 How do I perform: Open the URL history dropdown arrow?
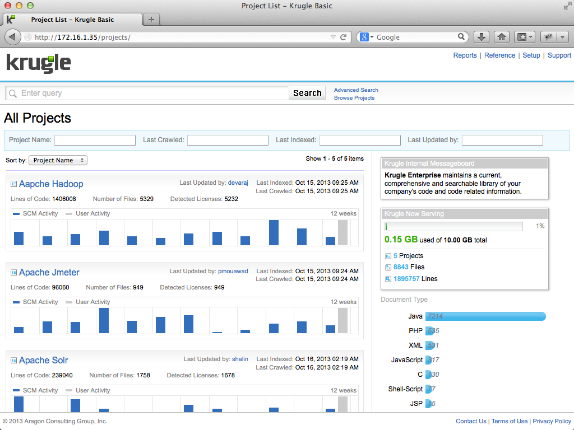tap(333, 37)
